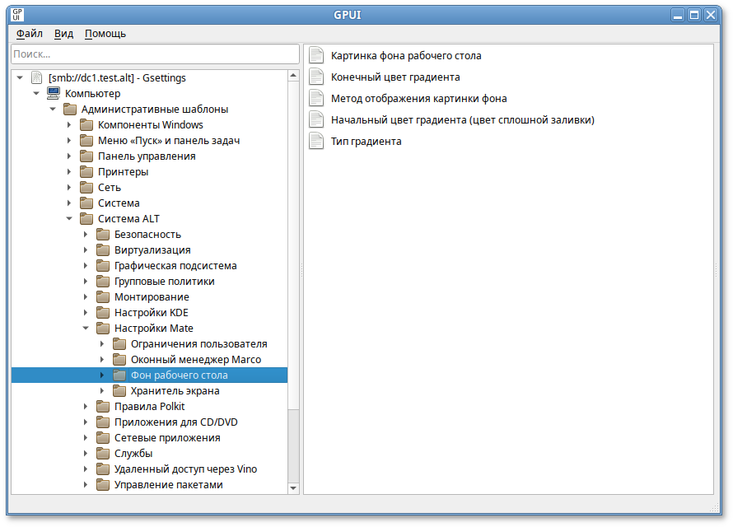Image resolution: width=733 pixels, height=527 pixels.
Task: Click the document icon for "Тип градиента"
Action: 315,141
